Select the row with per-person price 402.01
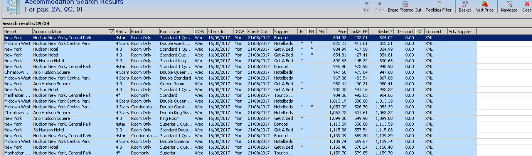 coord(240,38)
